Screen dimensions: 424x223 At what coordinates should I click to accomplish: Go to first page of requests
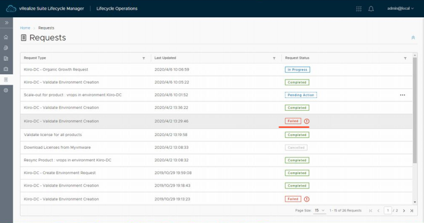(370, 210)
